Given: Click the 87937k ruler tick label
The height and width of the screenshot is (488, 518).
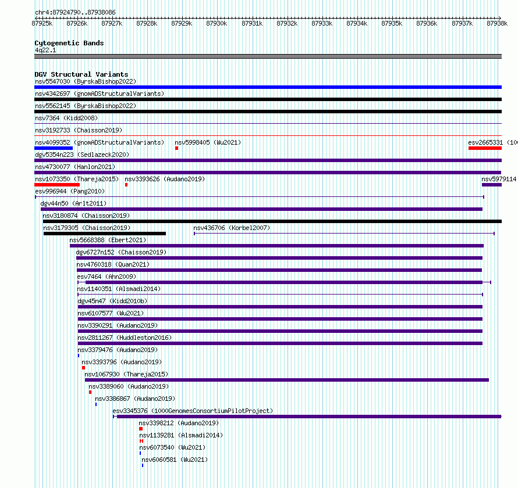Looking at the screenshot, I should pos(462,23).
